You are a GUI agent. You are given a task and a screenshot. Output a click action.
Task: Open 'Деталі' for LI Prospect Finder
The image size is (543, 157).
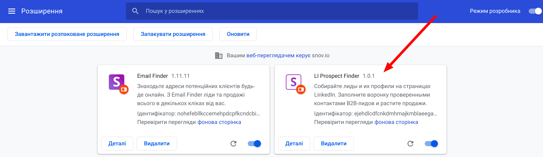pyautogui.click(x=294, y=144)
